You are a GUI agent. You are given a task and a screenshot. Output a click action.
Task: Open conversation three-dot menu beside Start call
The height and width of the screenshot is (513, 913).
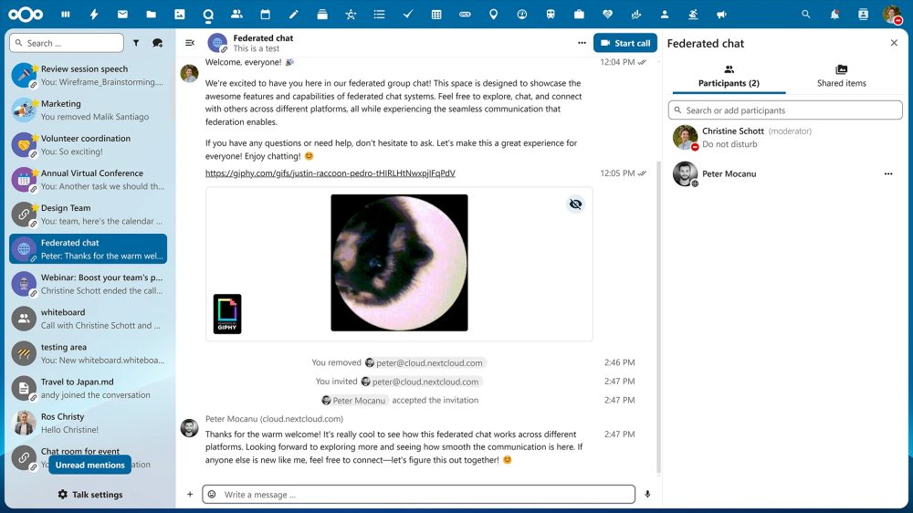click(582, 43)
